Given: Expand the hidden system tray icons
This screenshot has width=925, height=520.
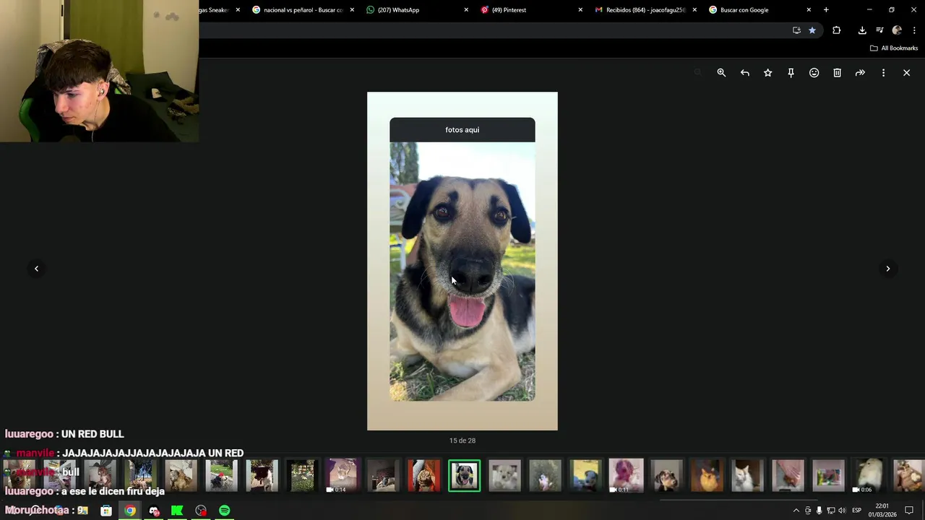Looking at the screenshot, I should [796, 511].
